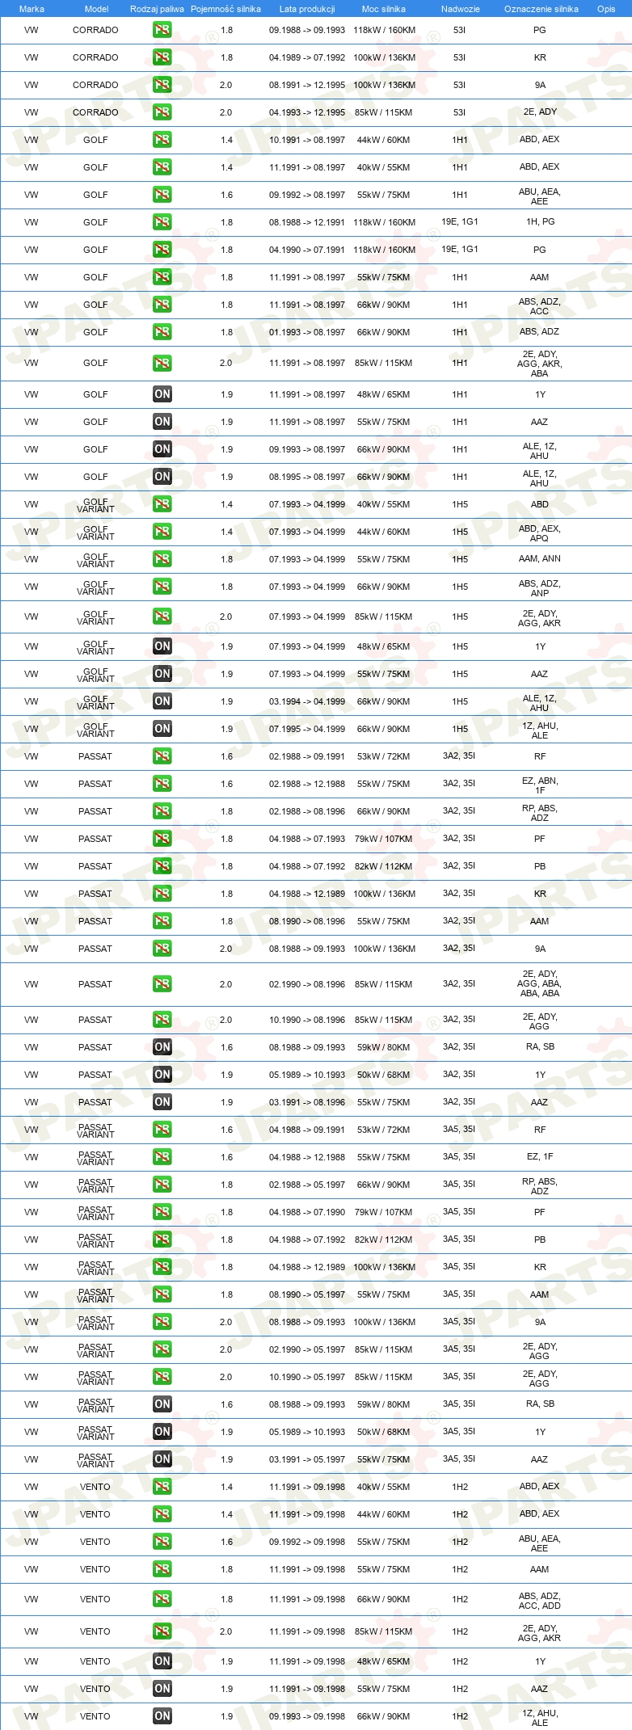This screenshot has width=632, height=1730.
Task: Click petrol fuel icon in Corrado 9A row
Action: click(x=162, y=85)
